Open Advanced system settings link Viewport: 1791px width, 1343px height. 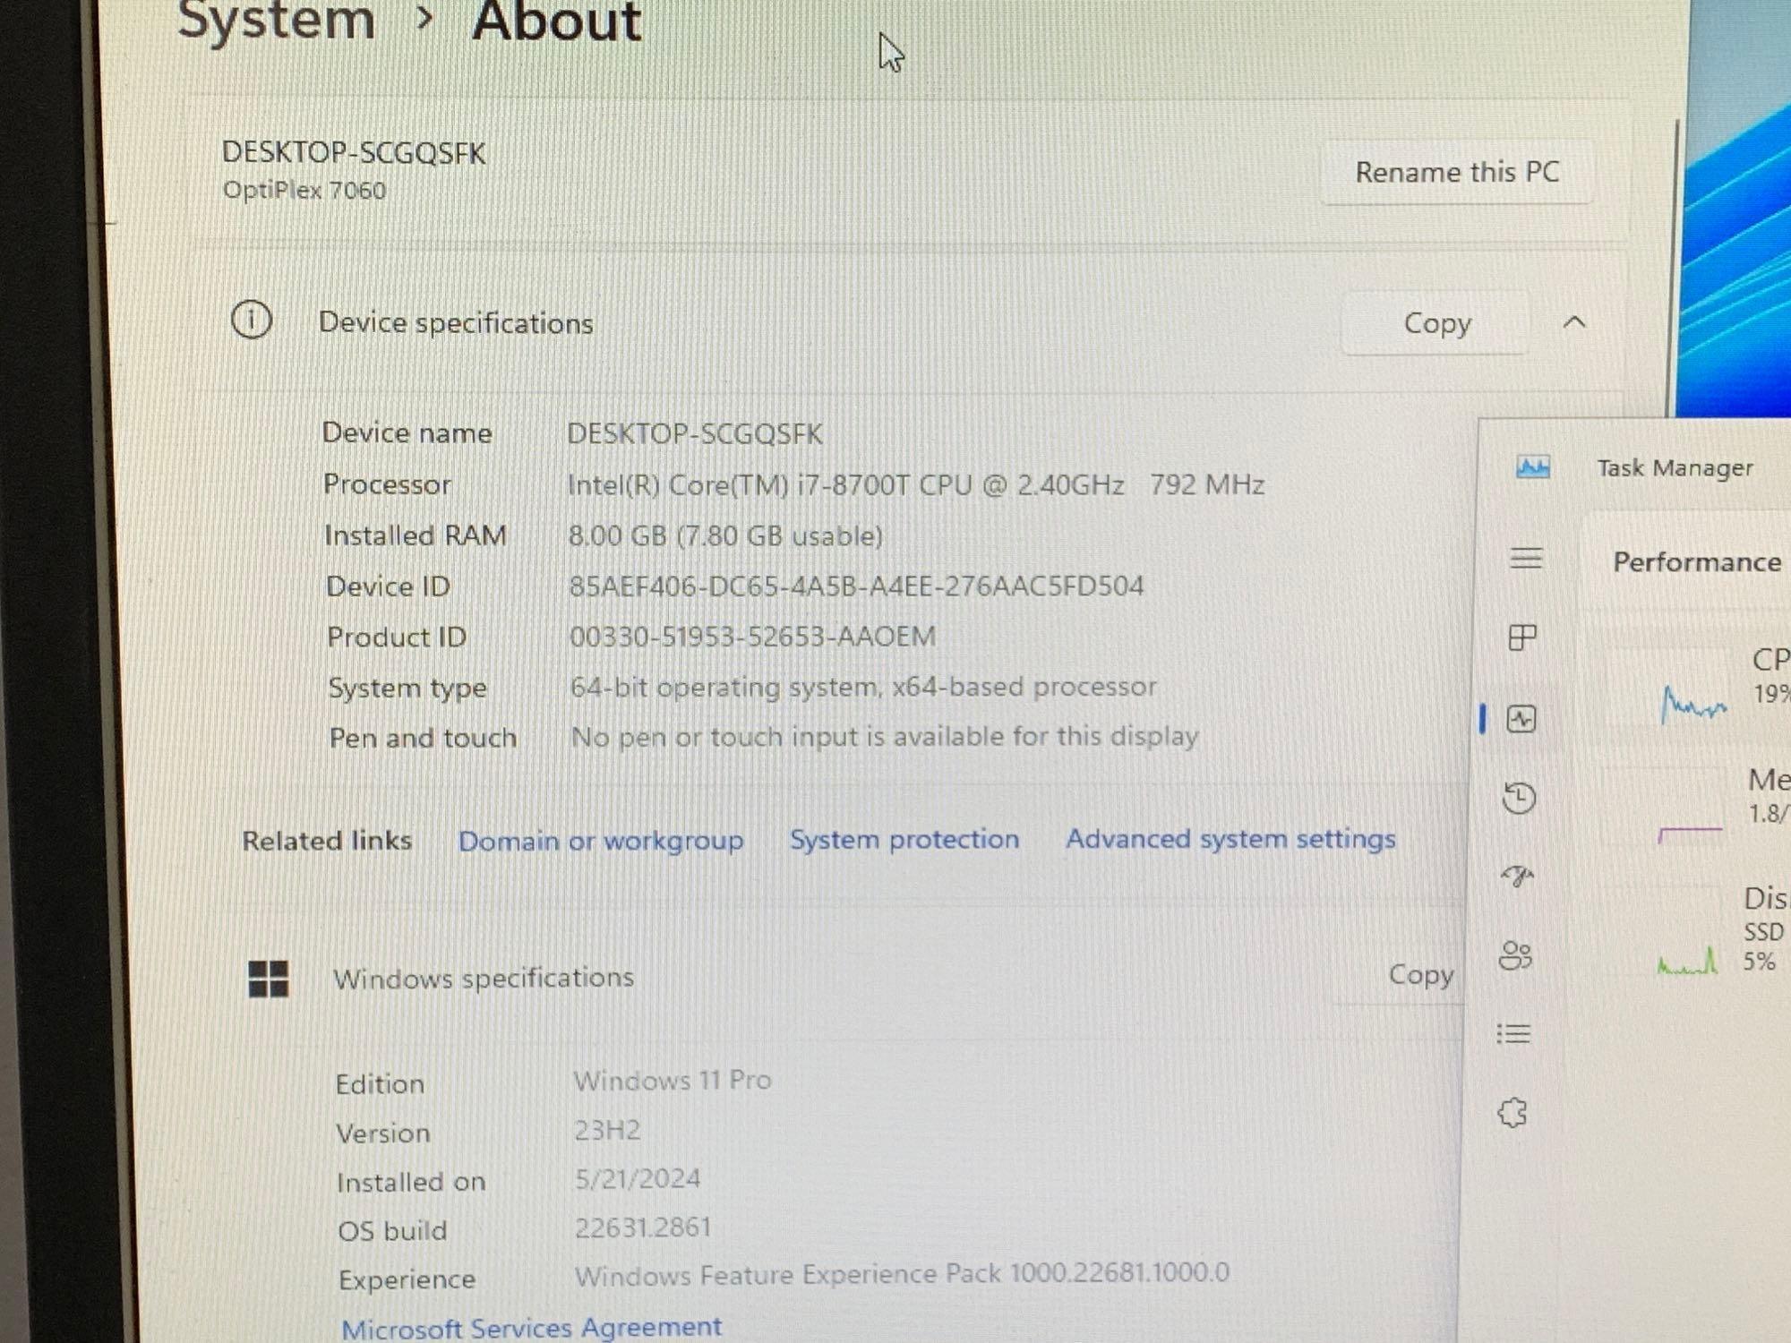click(x=1230, y=839)
